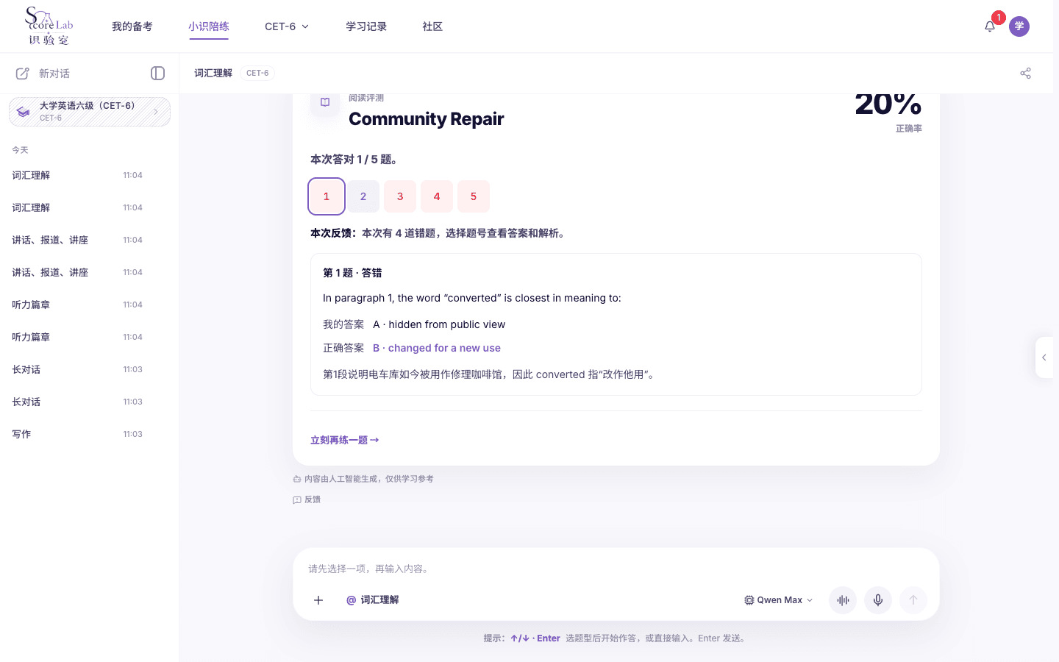Expand the right side panel chevron

(1044, 357)
